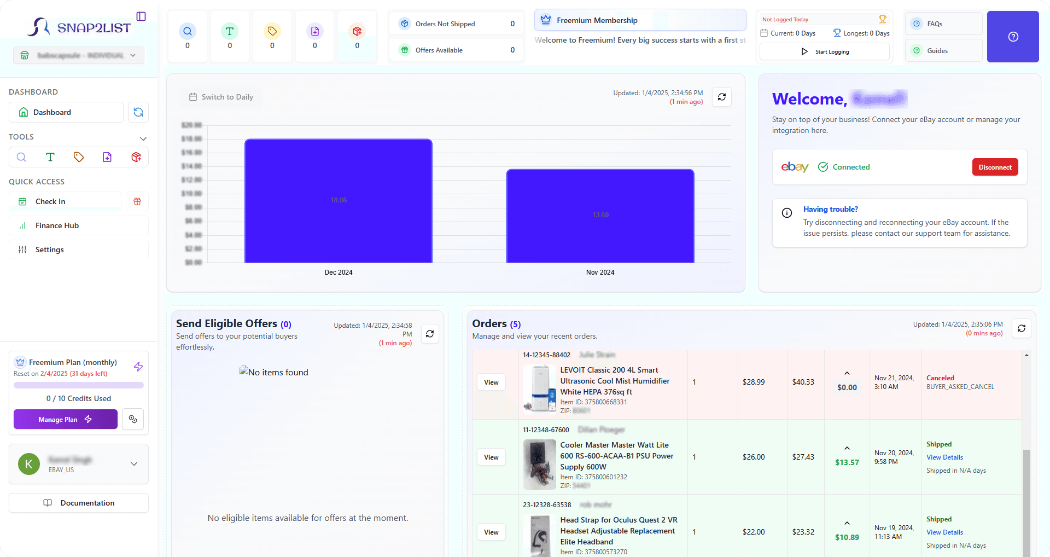Click the dashboard refresh icon in sidebar

[138, 112]
